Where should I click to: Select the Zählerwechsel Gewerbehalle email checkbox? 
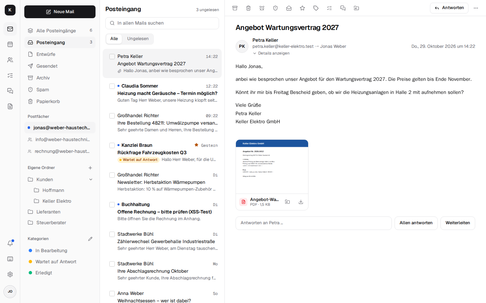pos(112,234)
